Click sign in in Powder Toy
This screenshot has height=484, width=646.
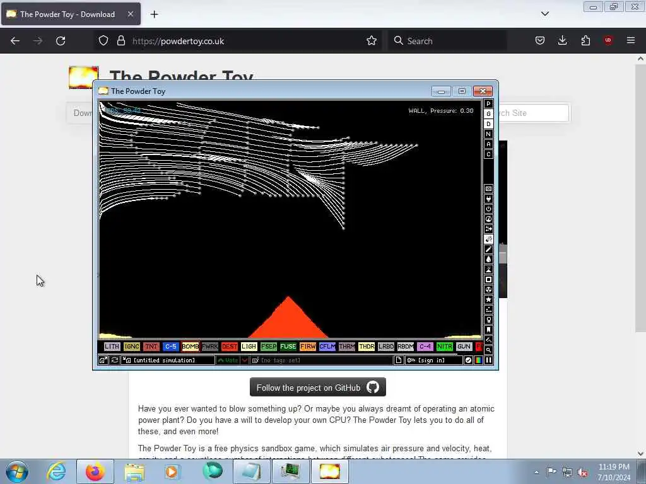(434, 360)
